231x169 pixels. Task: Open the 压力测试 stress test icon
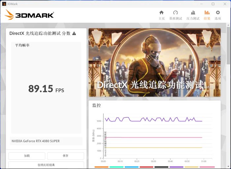193,15
